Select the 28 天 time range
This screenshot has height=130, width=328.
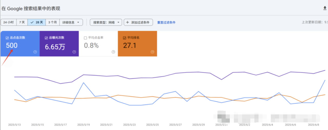(x=37, y=22)
